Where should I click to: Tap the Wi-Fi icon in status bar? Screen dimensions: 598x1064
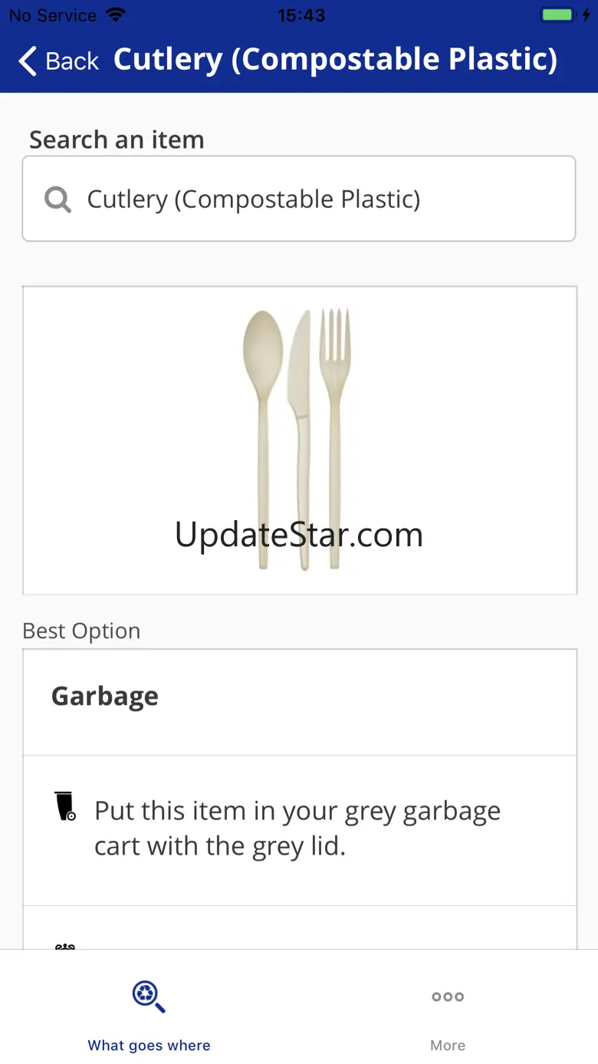point(116,15)
